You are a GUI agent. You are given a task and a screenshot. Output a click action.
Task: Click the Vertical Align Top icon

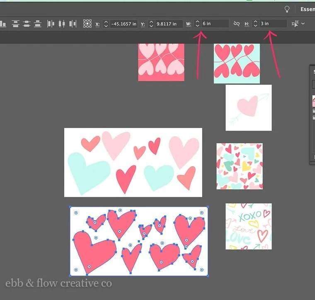click(x=15, y=24)
